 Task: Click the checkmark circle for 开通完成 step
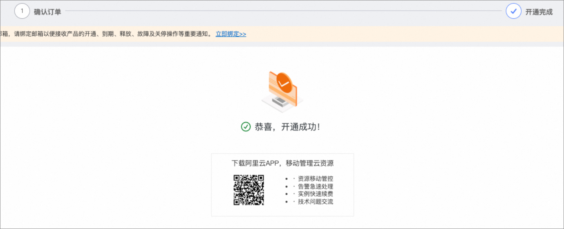[513, 11]
